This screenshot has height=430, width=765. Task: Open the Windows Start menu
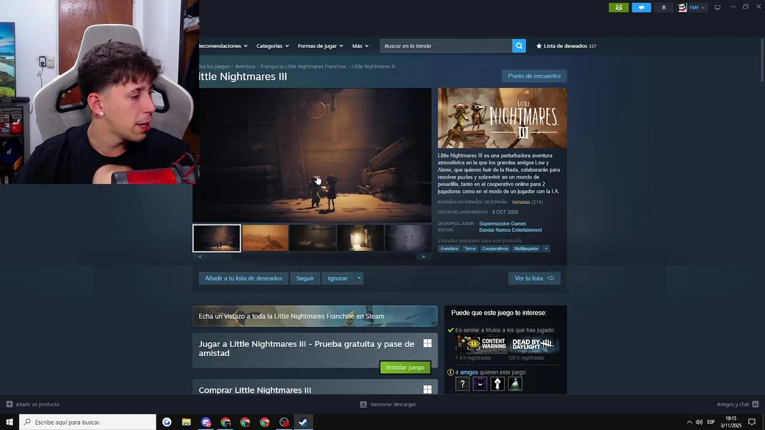coord(10,422)
